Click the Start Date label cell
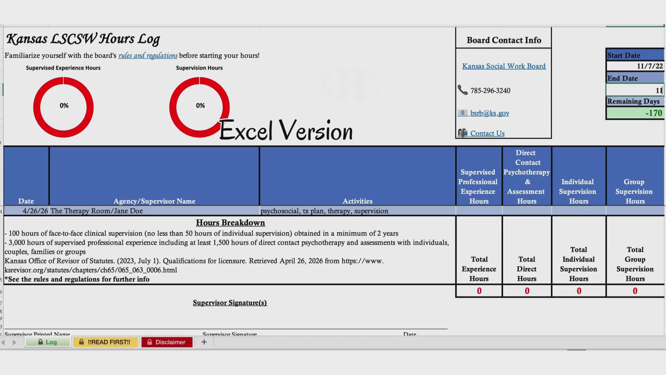This screenshot has height=375, width=666. (x=635, y=55)
